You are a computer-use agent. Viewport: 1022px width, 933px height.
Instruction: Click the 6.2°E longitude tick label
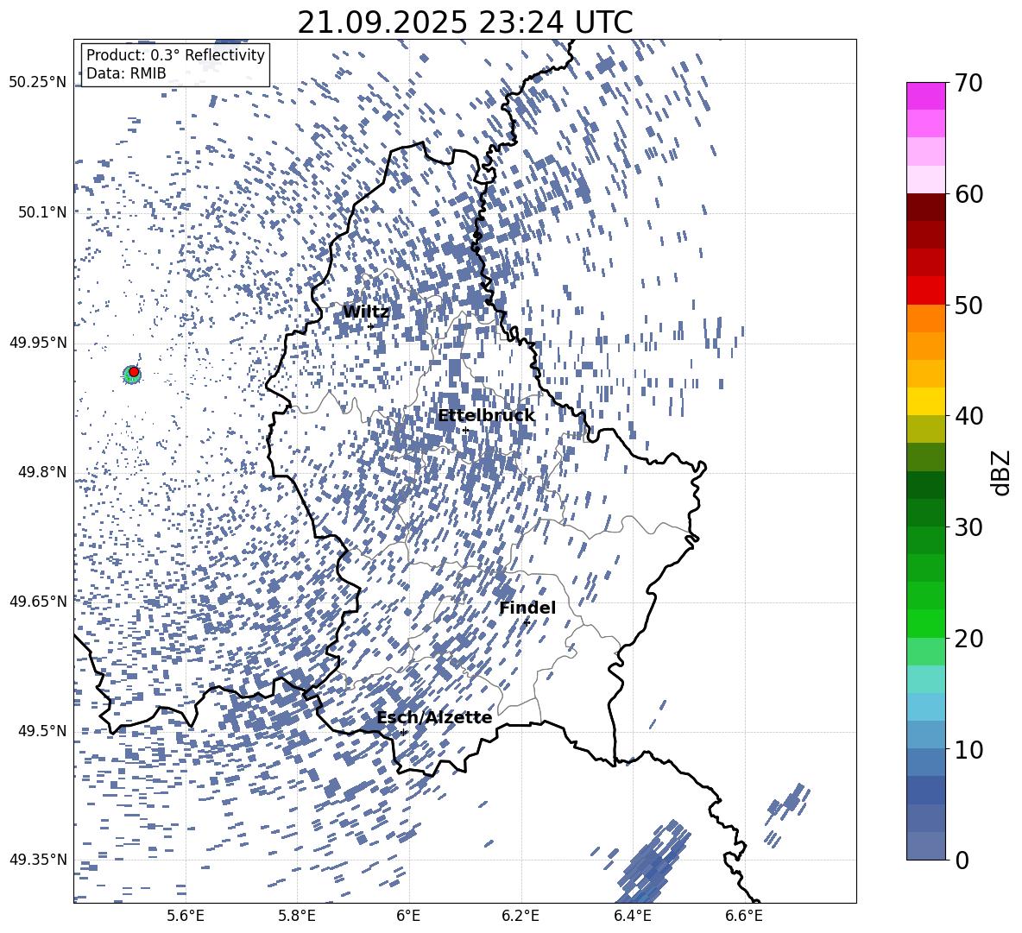pyautogui.click(x=520, y=916)
